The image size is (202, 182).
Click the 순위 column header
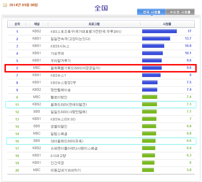[x=17, y=24]
